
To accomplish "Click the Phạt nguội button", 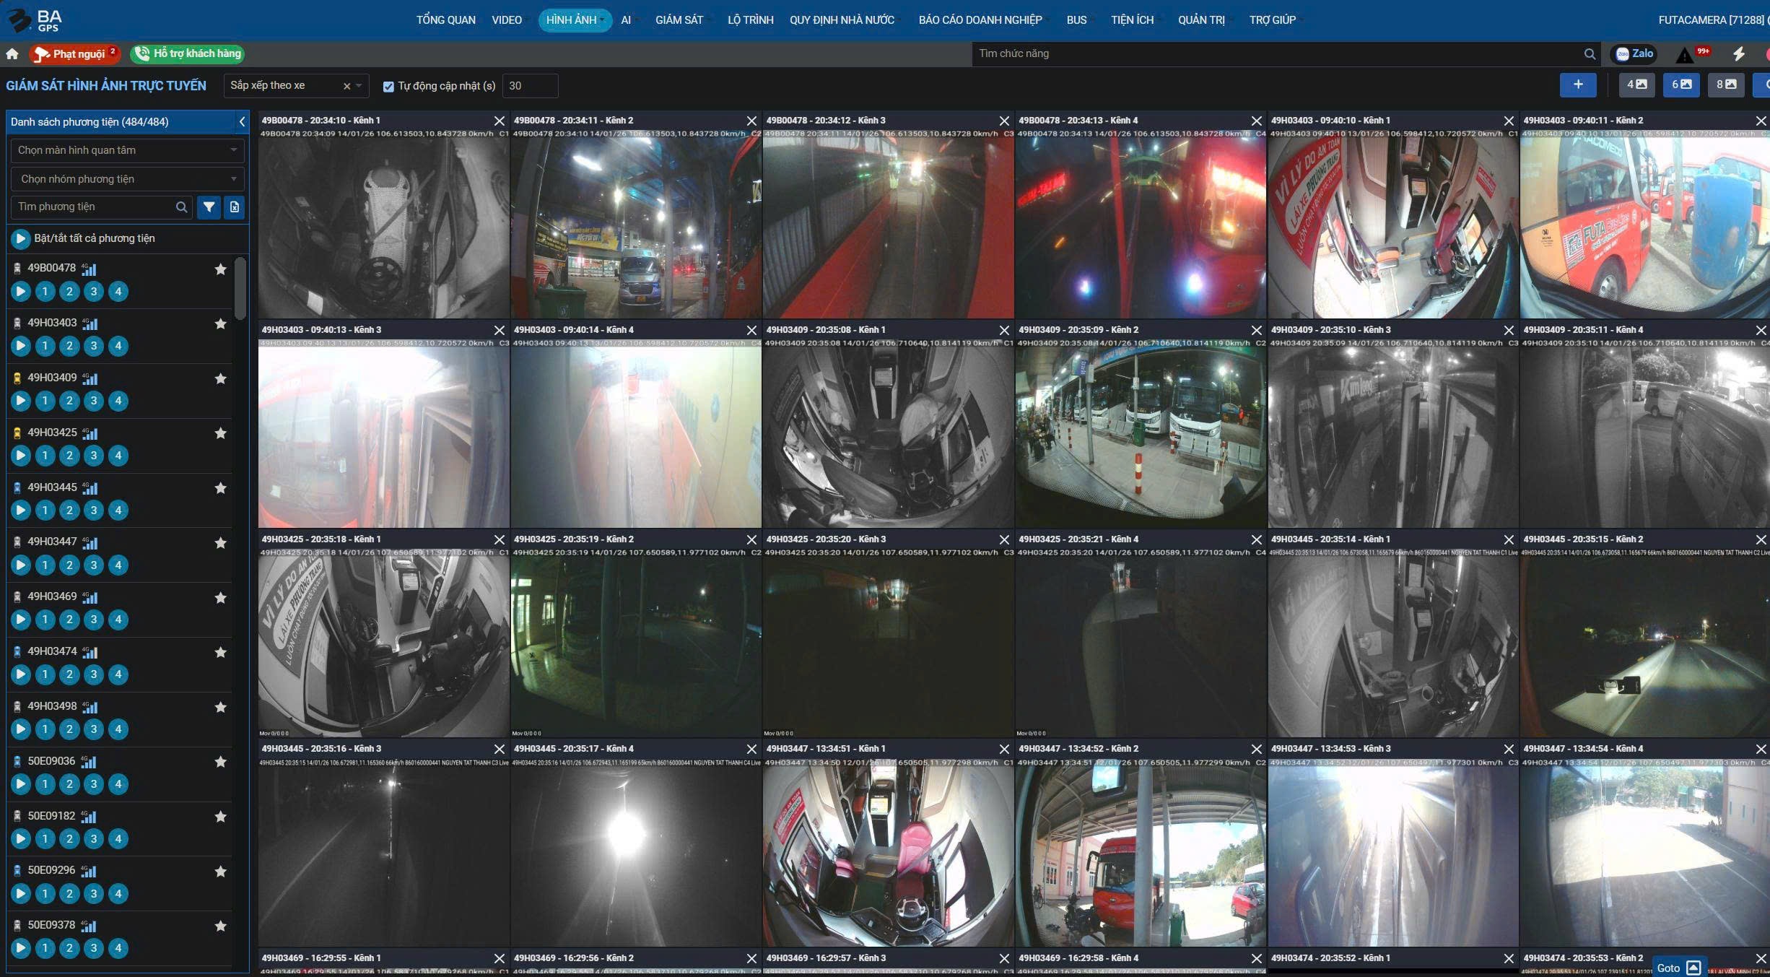I will point(74,53).
